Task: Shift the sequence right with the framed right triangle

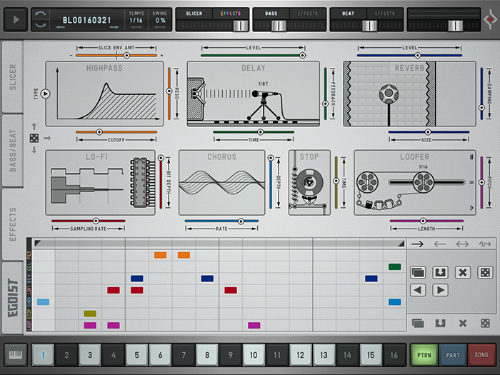Action: [x=440, y=290]
